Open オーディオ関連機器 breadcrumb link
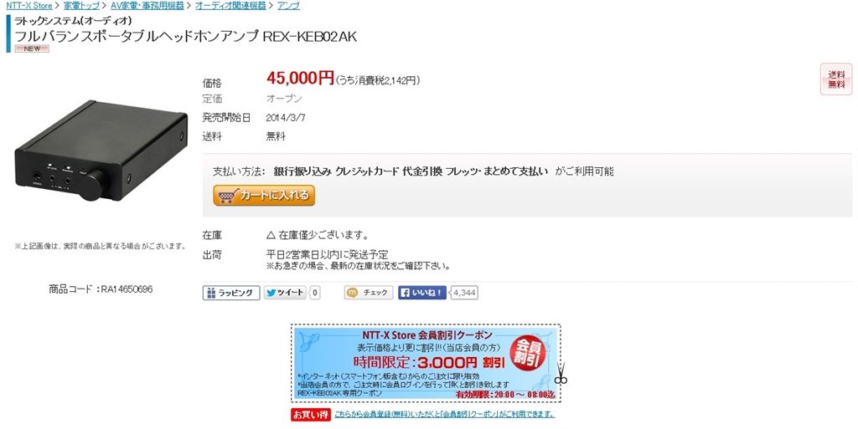The width and height of the screenshot is (858, 429). pyautogui.click(x=230, y=6)
